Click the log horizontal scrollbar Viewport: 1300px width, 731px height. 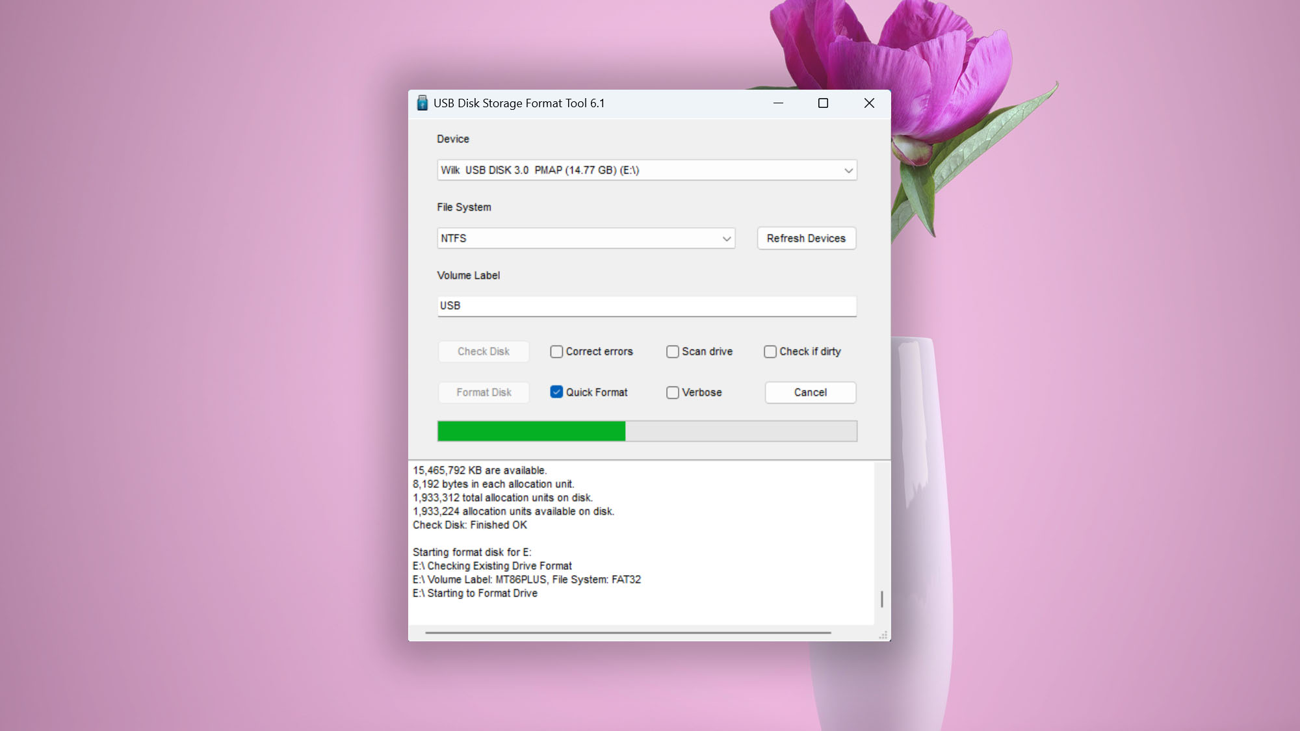(x=628, y=632)
